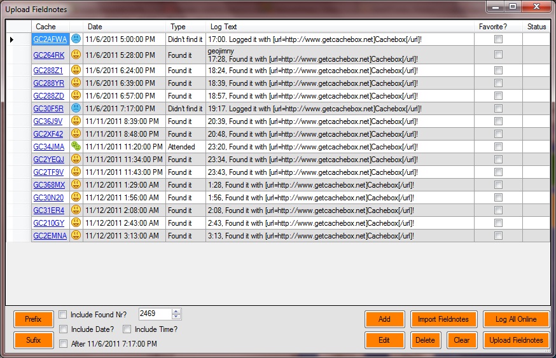
Task: Enable Include Time checkbox
Action: pos(127,329)
